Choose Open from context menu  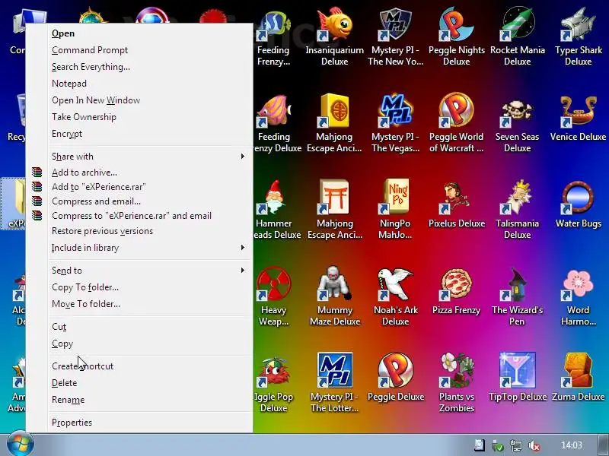(x=150, y=33)
